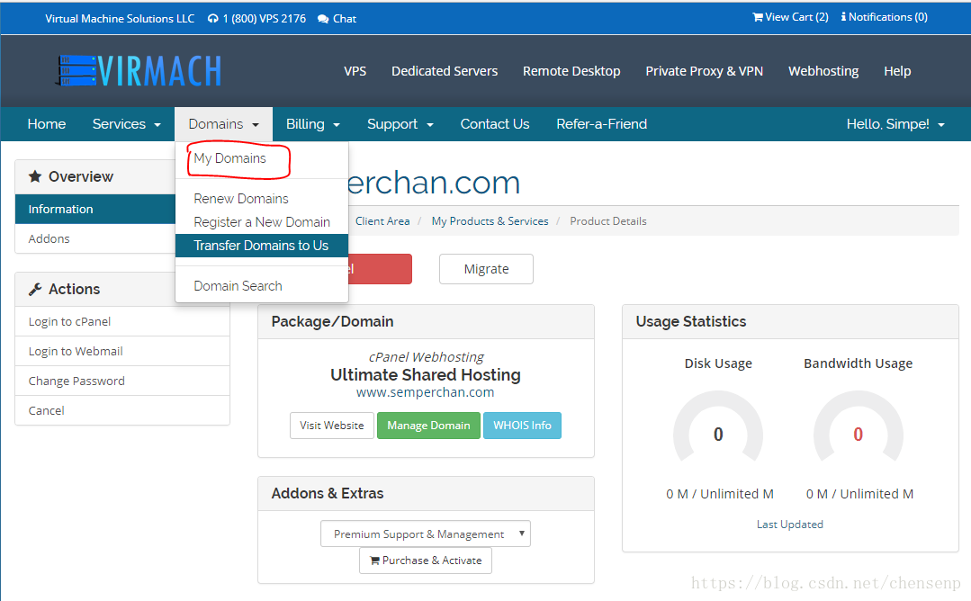
Task: Click the Ultimate Shared Hosting title
Action: tap(426, 375)
